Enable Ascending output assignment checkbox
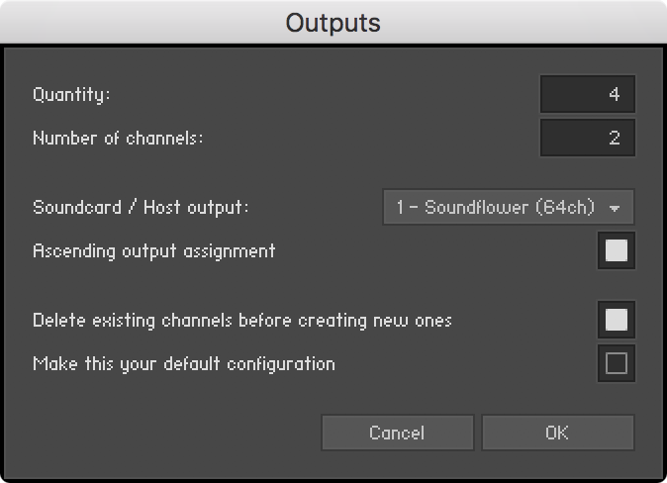This screenshot has height=483, width=667. (617, 250)
